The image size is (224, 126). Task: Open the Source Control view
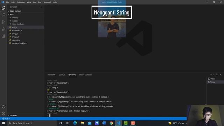pyautogui.click(x=3, y=22)
